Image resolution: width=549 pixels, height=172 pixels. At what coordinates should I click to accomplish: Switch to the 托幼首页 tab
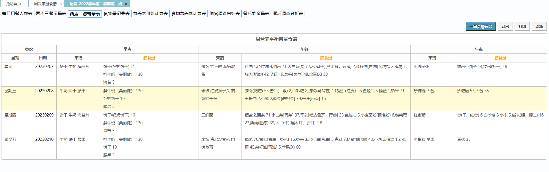point(14,4)
